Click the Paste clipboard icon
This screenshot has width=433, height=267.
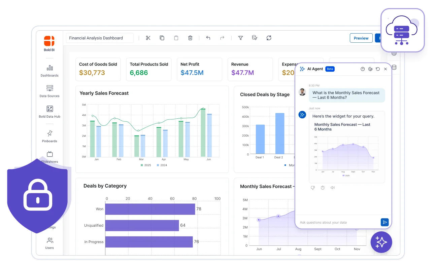[x=176, y=38]
